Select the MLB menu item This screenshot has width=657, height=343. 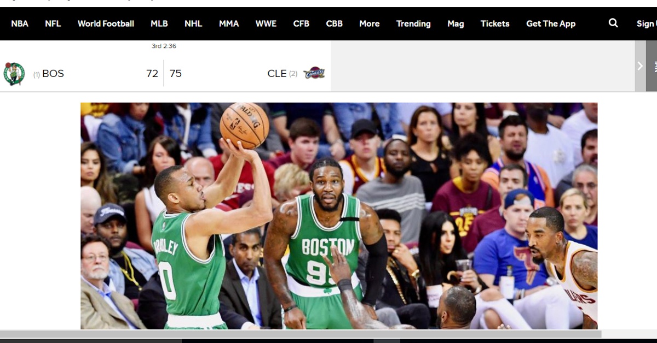(x=159, y=23)
